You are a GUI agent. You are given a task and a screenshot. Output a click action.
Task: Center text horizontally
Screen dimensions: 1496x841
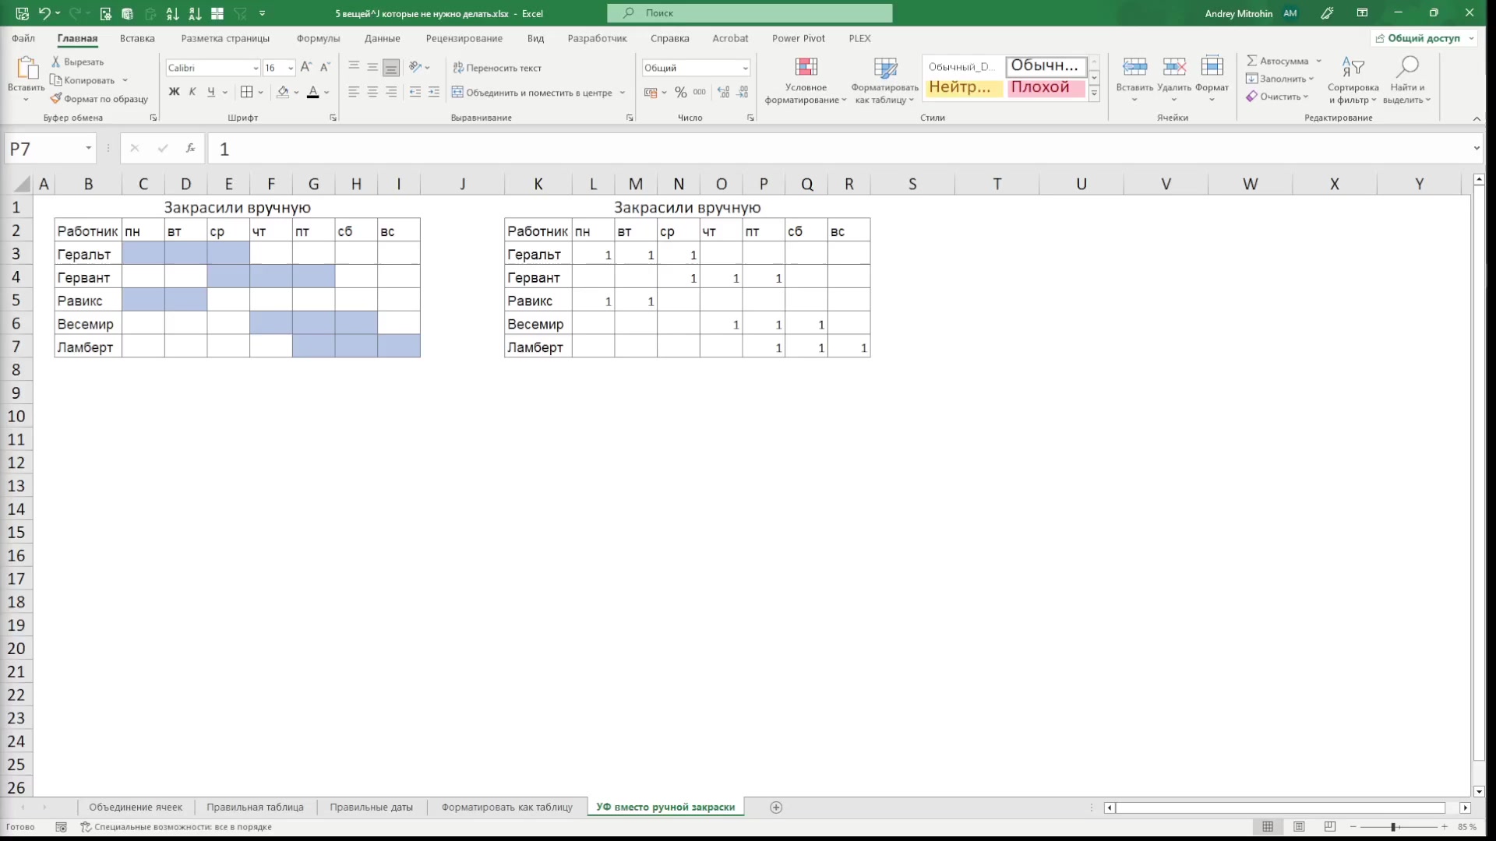click(x=372, y=92)
